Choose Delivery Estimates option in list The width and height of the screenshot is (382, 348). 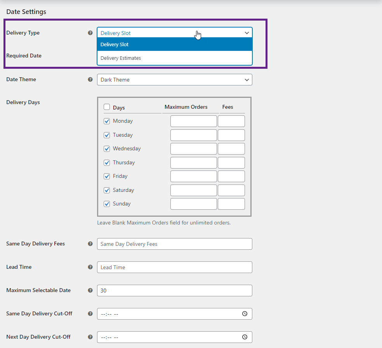pos(174,58)
